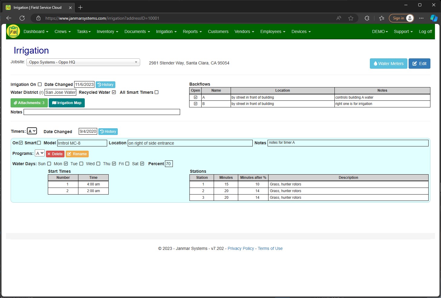The image size is (441, 298).
Task: Click the FM logo in the navbar
Action: click(13, 31)
